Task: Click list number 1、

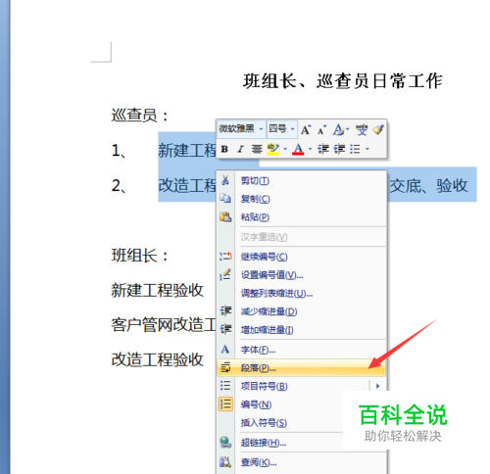Action: [x=120, y=151]
